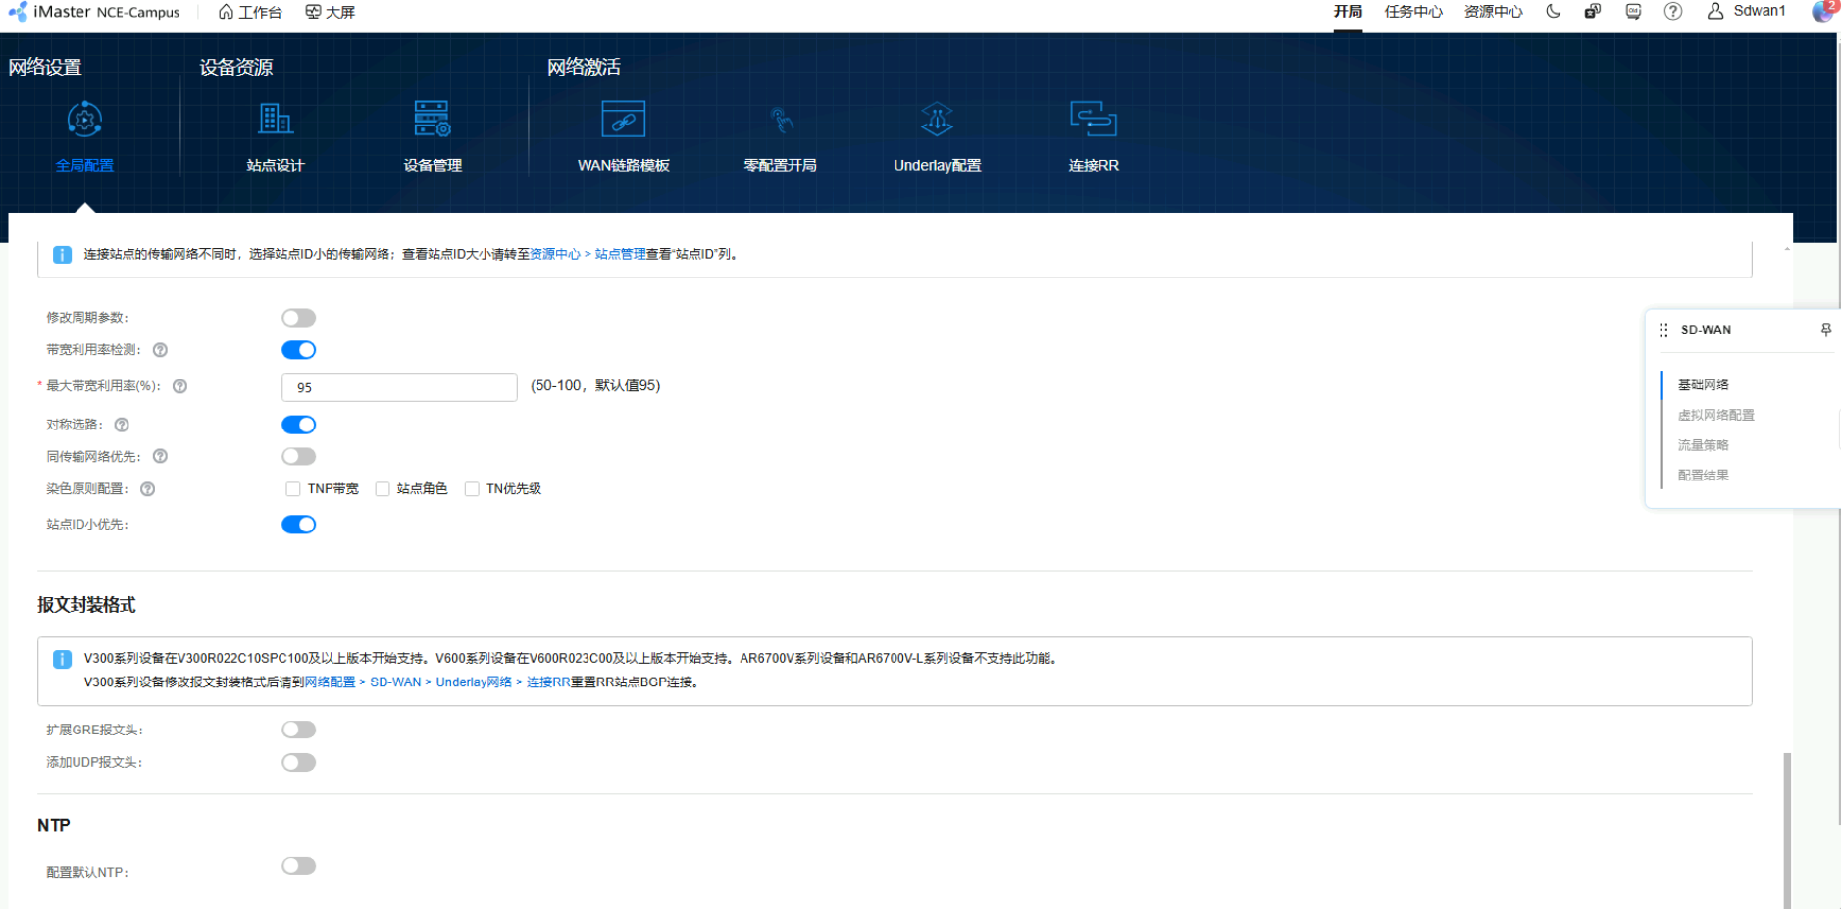1841x909 pixels.
Task: Click the 设备管理 device management icon
Action: coord(432,121)
